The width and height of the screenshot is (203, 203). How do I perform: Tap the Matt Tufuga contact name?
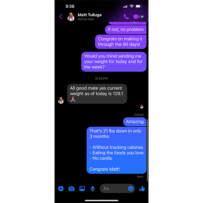[x=90, y=15]
